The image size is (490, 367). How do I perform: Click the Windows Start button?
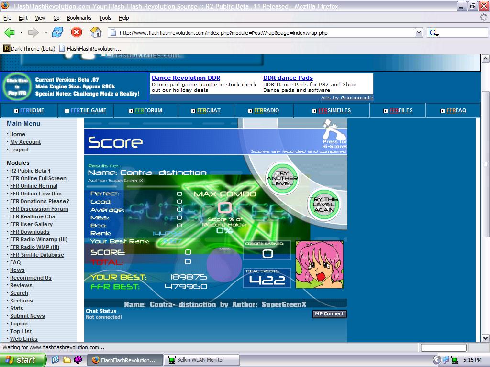(x=22, y=360)
